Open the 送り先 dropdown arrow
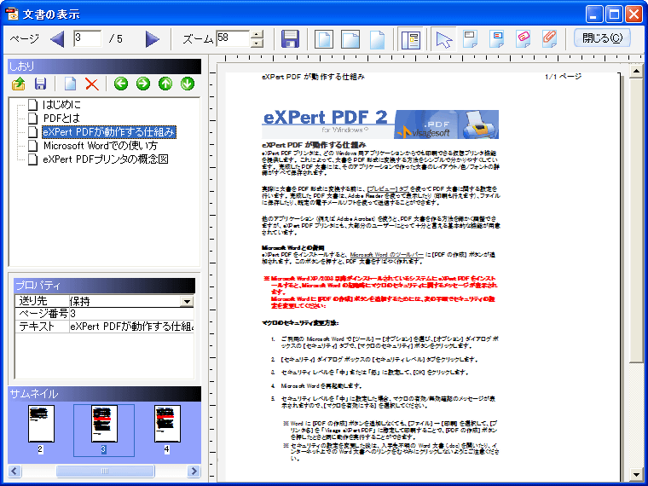The image size is (648, 486). [x=187, y=301]
